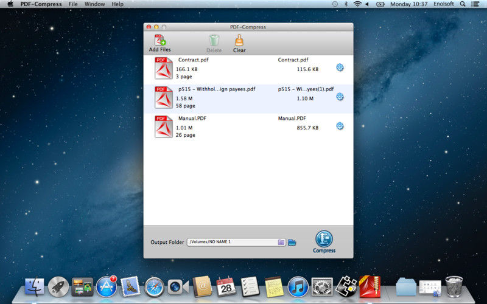Click the 1.10 M compressed size
The image size is (487, 304).
[305, 98]
